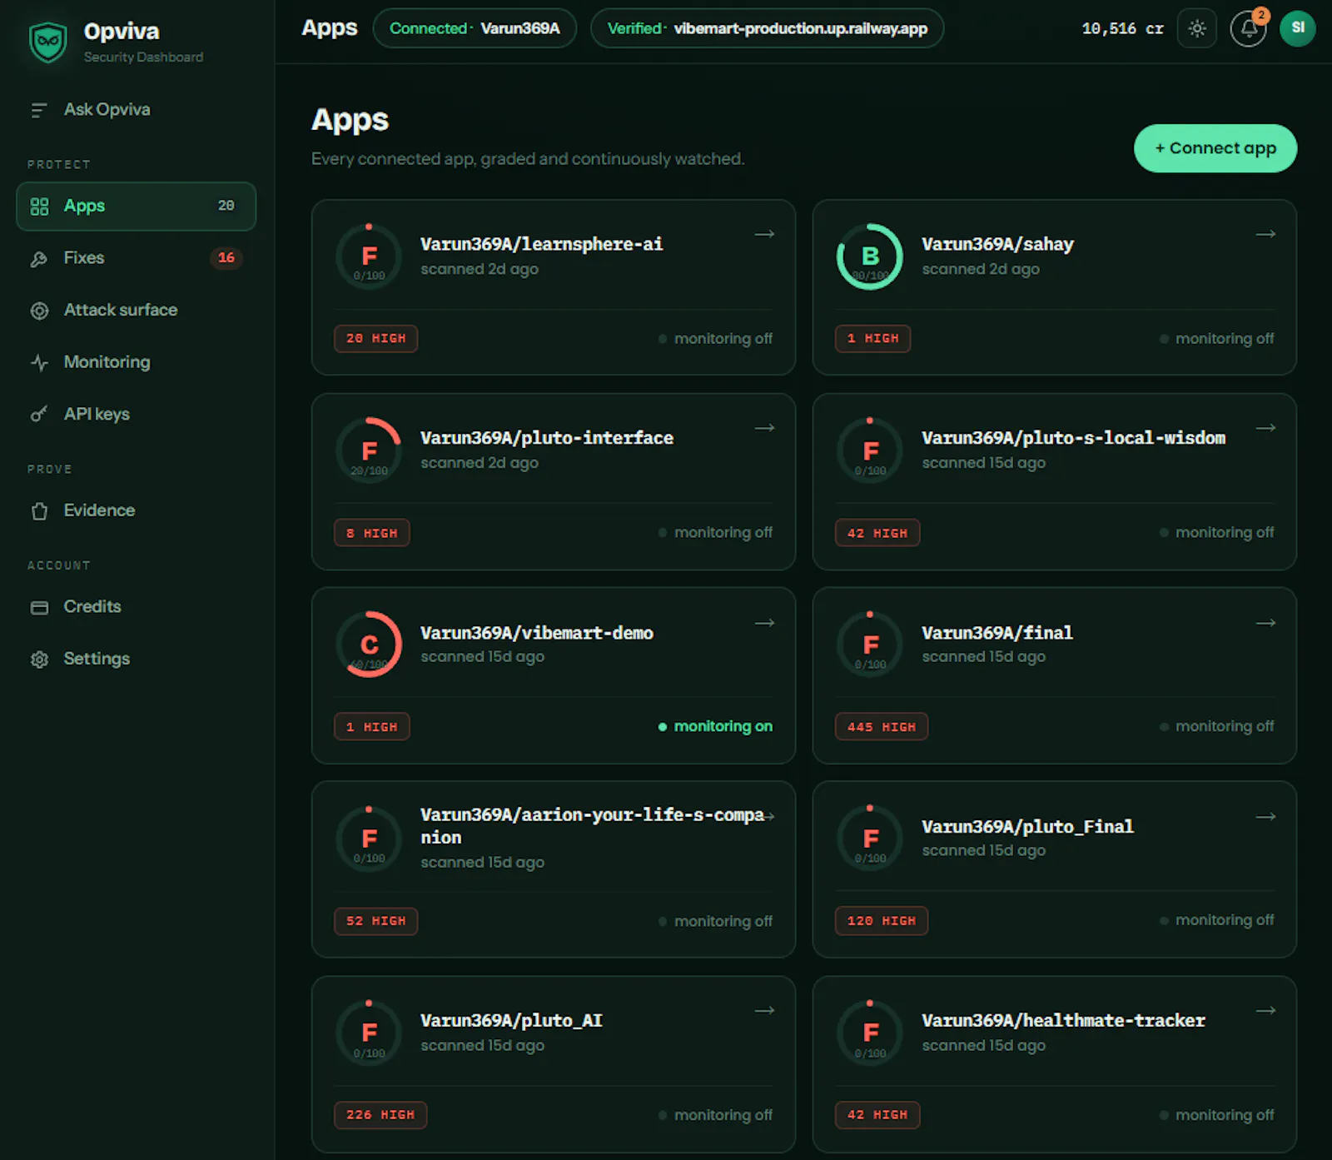The width and height of the screenshot is (1332, 1160).
Task: Open the vibemart-demo app arrow
Action: click(764, 623)
